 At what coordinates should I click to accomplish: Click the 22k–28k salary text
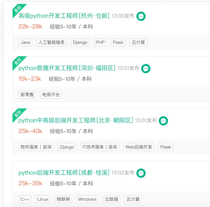[30, 27]
